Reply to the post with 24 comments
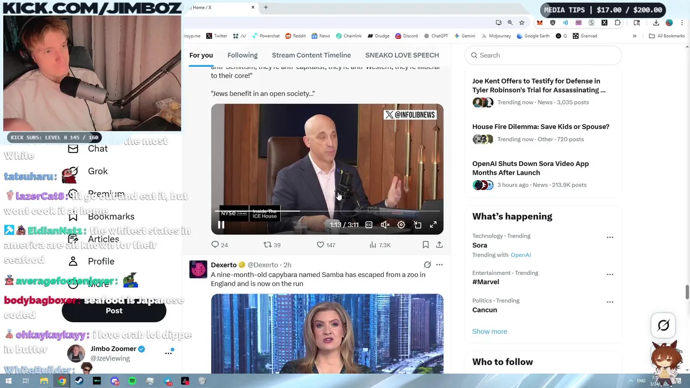 click(219, 245)
